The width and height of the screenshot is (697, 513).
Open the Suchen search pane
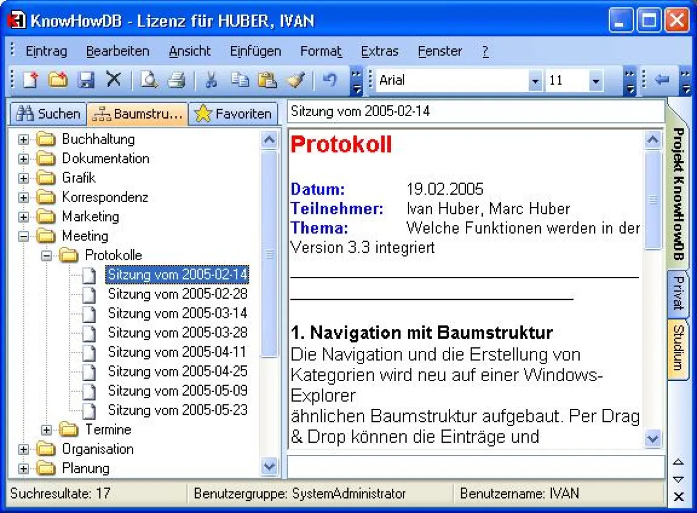[47, 113]
